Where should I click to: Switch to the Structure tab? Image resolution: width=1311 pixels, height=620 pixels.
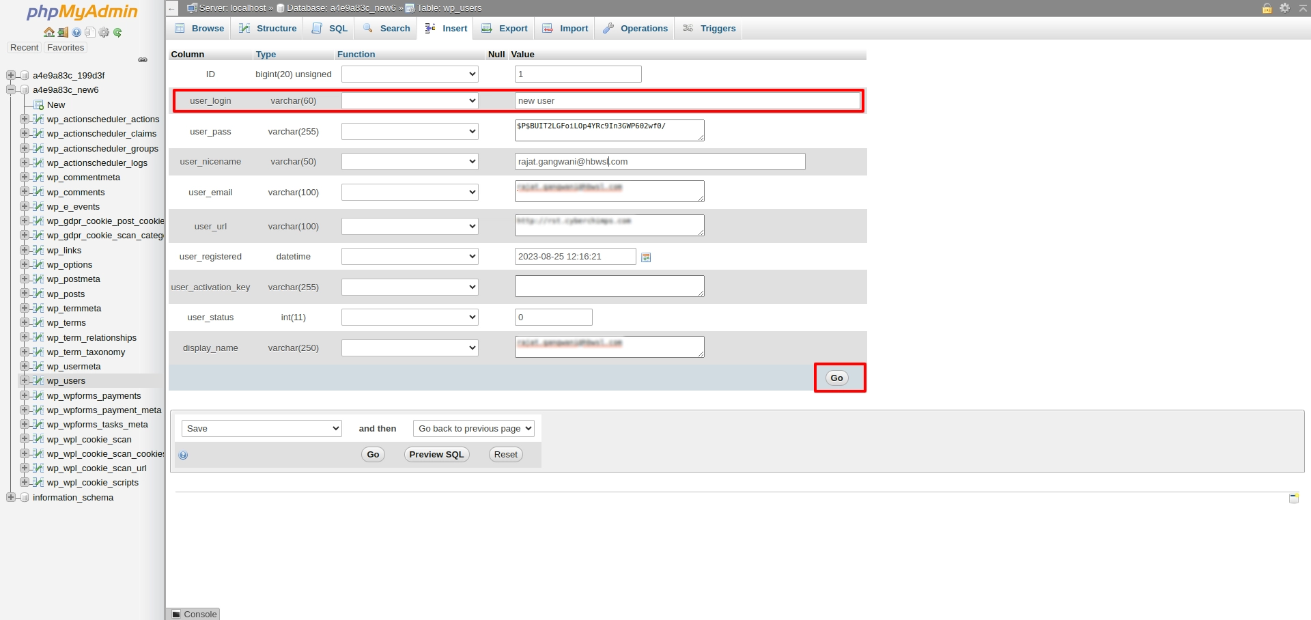click(x=268, y=28)
